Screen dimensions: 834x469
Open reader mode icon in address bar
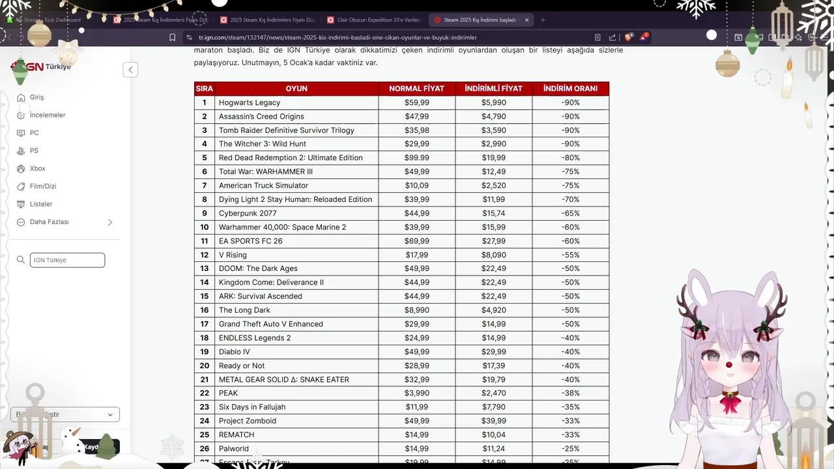(x=597, y=38)
